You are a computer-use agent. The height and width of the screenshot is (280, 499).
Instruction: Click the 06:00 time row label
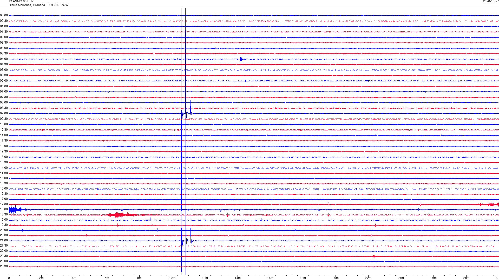[4, 81]
